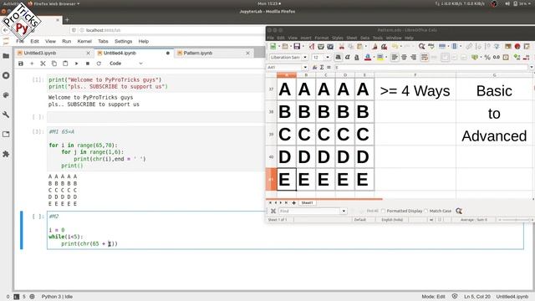This screenshot has width=535, height=301.
Task: Open Find & Replace in Calc toolbar
Action: [421, 47]
